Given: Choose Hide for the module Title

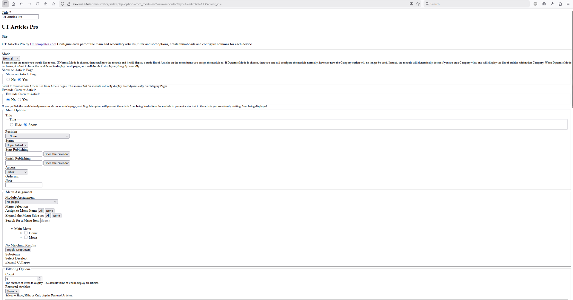Looking at the screenshot, I should pyautogui.click(x=12, y=125).
